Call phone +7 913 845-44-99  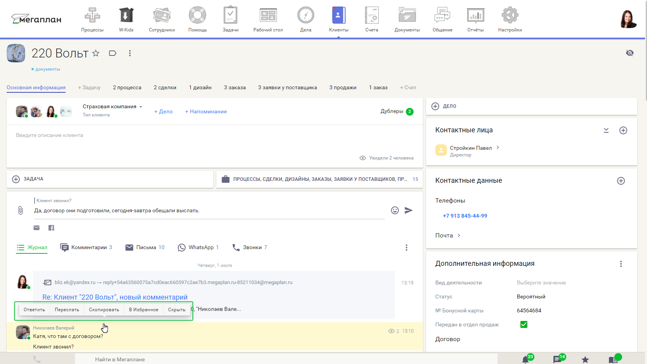click(x=465, y=216)
